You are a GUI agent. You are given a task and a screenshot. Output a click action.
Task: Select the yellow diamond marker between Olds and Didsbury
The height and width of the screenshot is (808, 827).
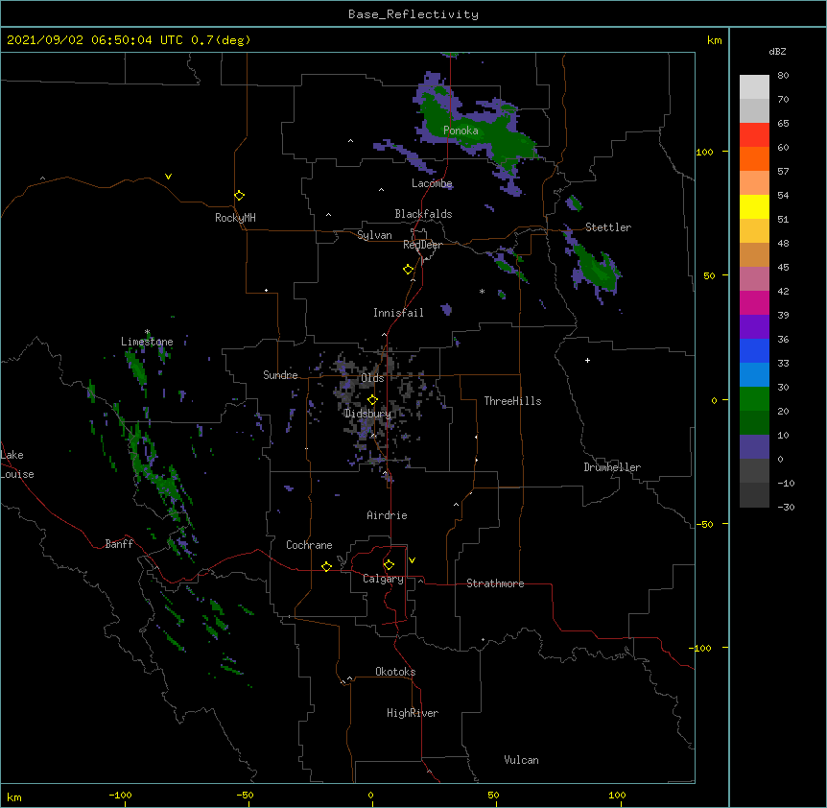pos(372,399)
